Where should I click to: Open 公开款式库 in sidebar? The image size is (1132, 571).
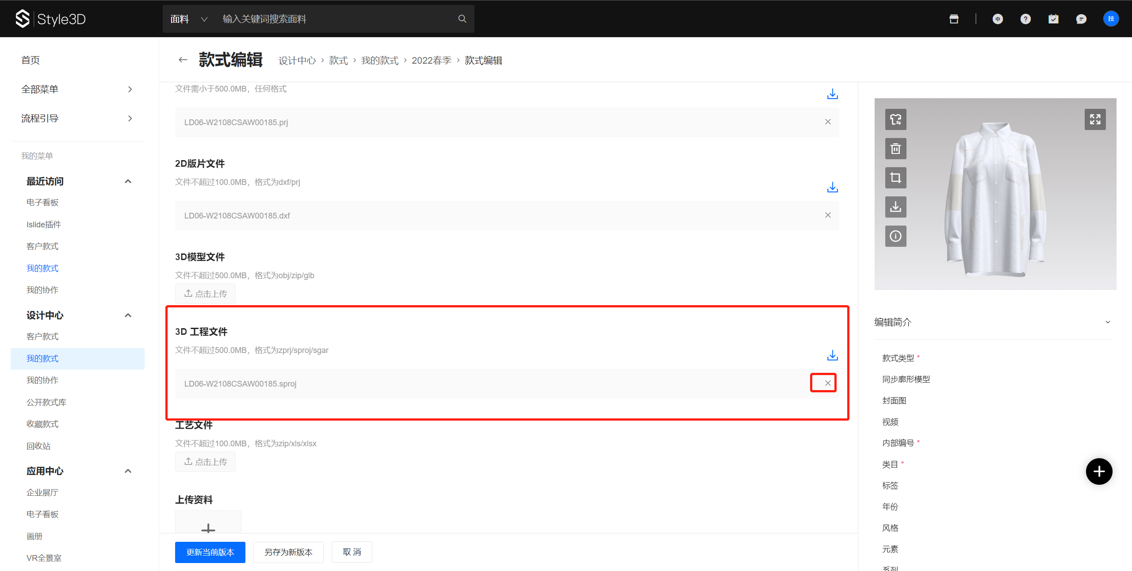[x=46, y=402]
